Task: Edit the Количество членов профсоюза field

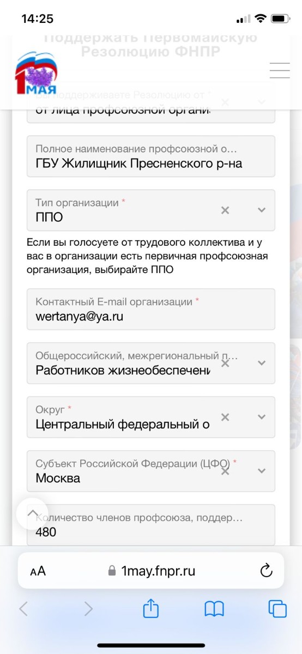Action: [151, 525]
